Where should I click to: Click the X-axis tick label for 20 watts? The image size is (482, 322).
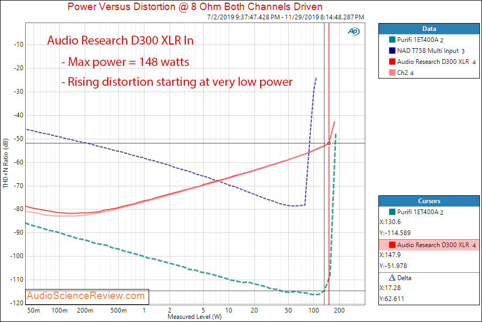(254, 310)
